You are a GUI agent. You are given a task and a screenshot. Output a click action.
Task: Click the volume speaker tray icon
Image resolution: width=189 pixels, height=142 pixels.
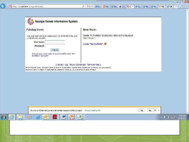click(175, 117)
